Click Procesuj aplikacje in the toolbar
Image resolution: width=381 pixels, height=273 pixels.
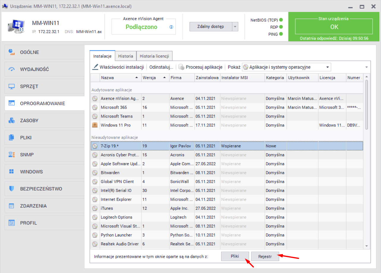pyautogui.click(x=201, y=67)
